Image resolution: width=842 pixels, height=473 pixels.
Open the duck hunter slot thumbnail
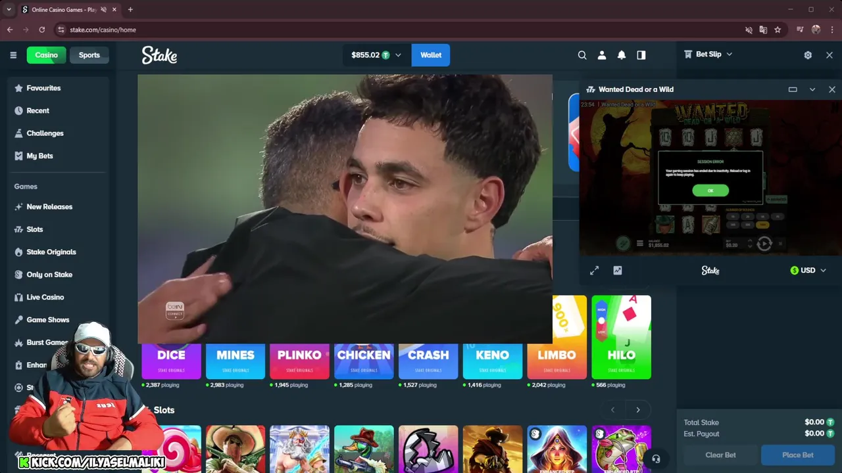tap(364, 449)
